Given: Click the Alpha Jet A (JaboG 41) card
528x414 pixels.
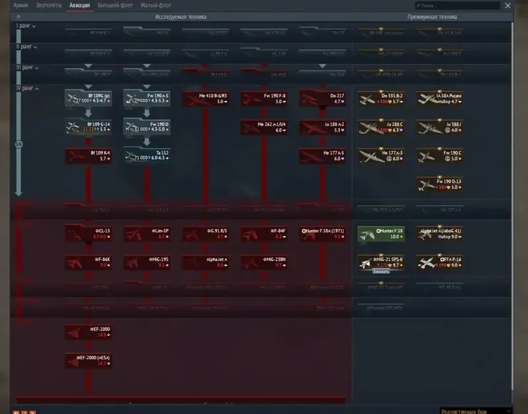Looking at the screenshot, I should tap(440, 234).
